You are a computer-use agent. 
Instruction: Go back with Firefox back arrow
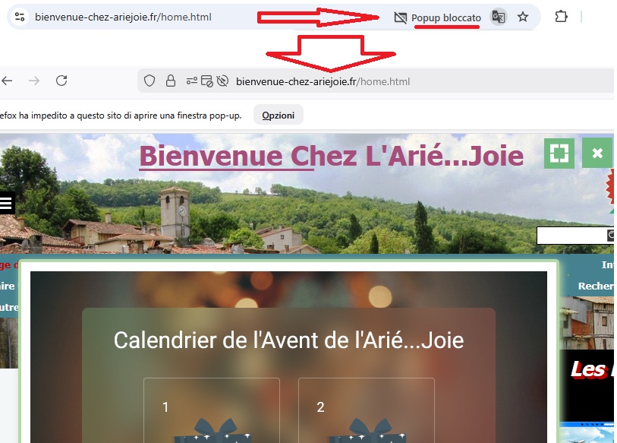(7, 81)
